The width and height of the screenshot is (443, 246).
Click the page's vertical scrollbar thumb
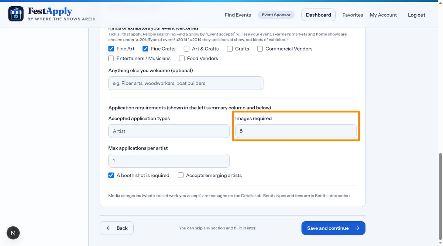click(x=440, y=197)
